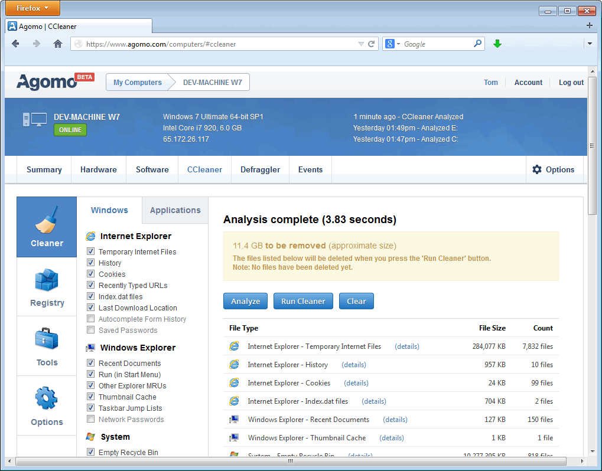Go to browser Home page
This screenshot has height=471, width=602.
[x=57, y=44]
